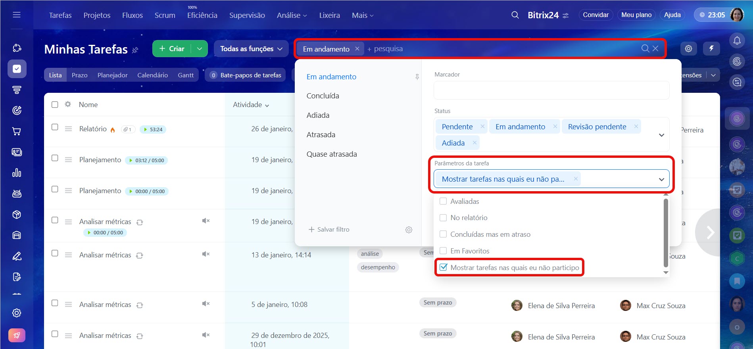Uncheck Mostrar tarefas nas quais eu não participo
This screenshot has width=753, height=349.
coord(443,267)
